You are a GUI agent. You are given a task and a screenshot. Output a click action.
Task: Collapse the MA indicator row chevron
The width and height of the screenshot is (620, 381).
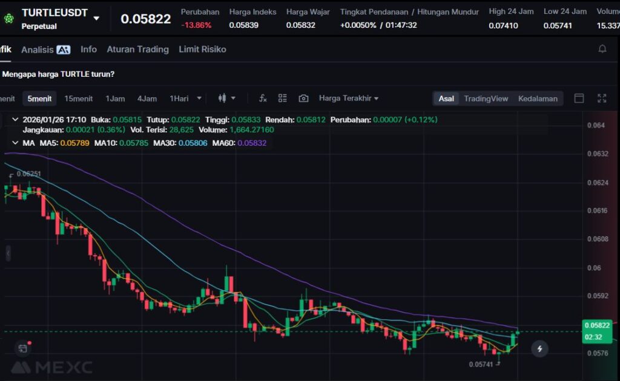15,143
